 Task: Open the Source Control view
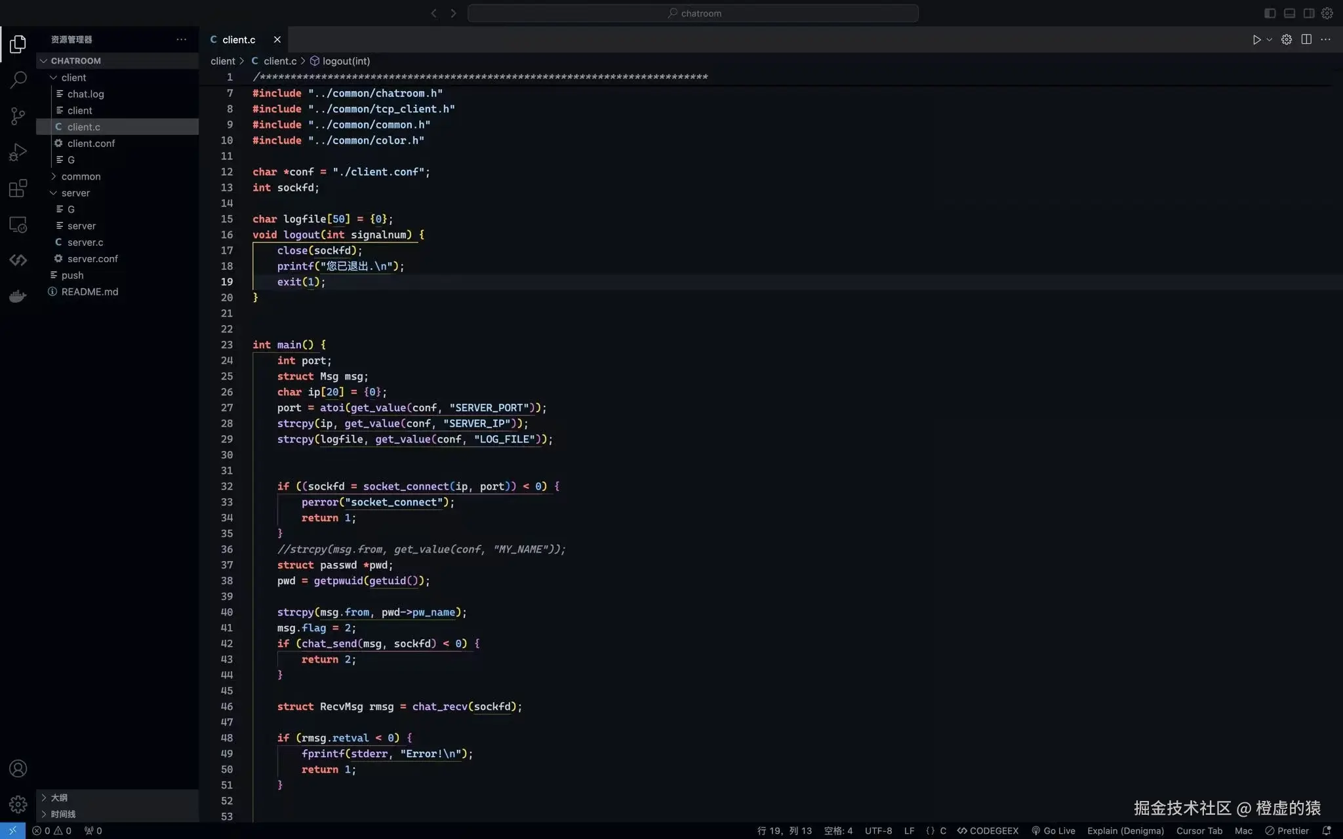[18, 116]
